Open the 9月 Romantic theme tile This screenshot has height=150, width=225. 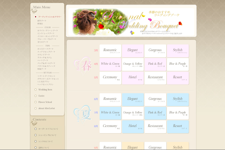[x=110, y=146]
